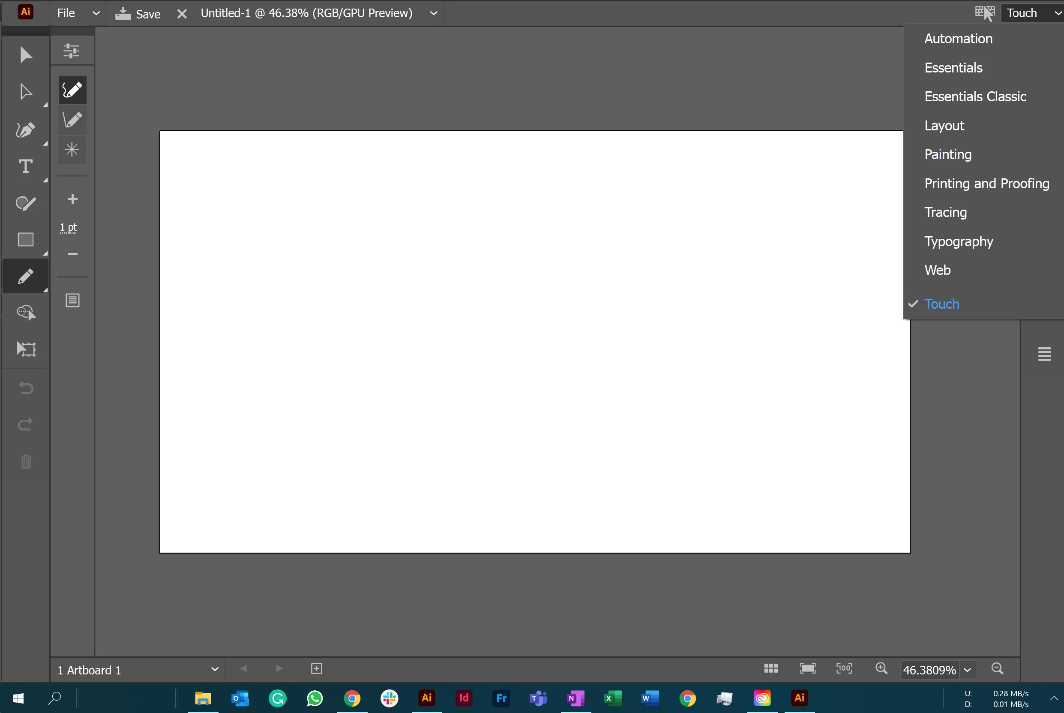Select the Blob Brush tool

click(x=25, y=203)
